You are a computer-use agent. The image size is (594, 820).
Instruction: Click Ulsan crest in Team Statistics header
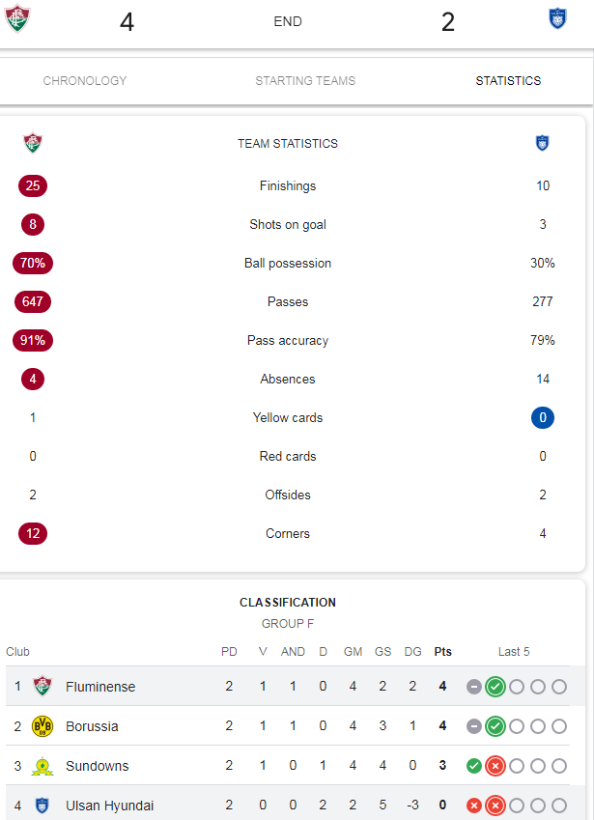point(542,143)
